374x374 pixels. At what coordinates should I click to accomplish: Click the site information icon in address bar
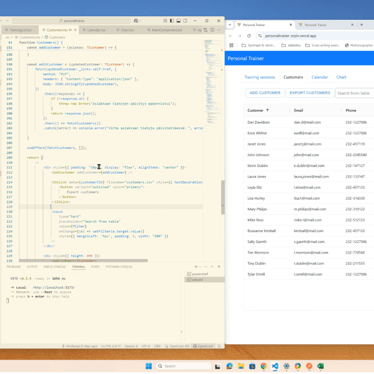point(261,36)
